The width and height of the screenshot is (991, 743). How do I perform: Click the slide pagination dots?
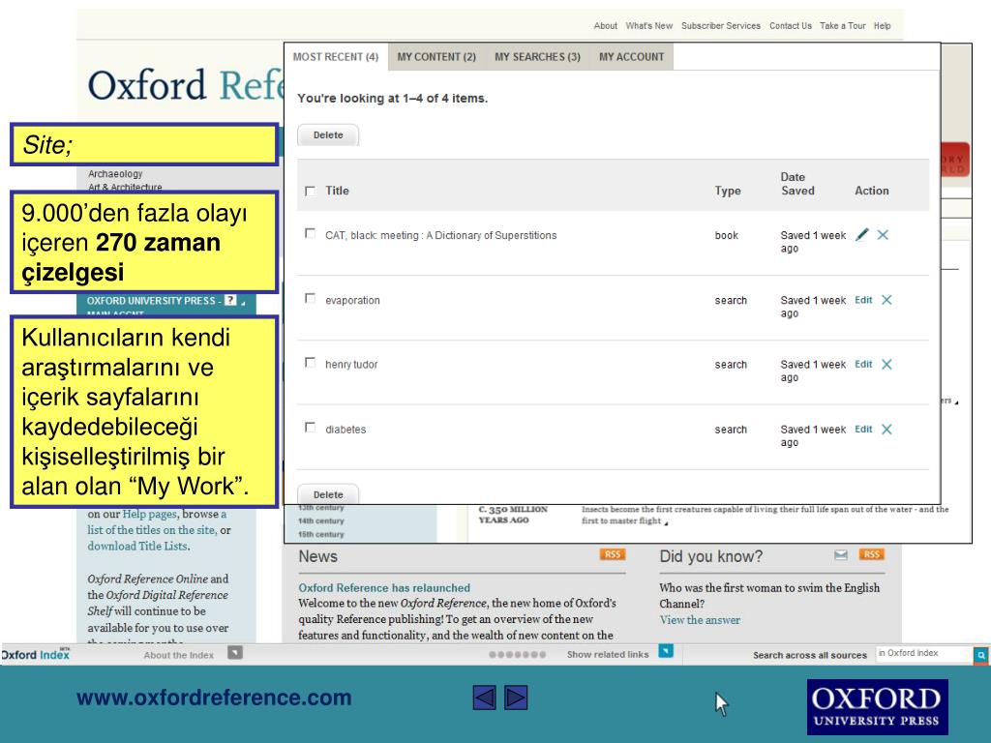[x=517, y=655]
